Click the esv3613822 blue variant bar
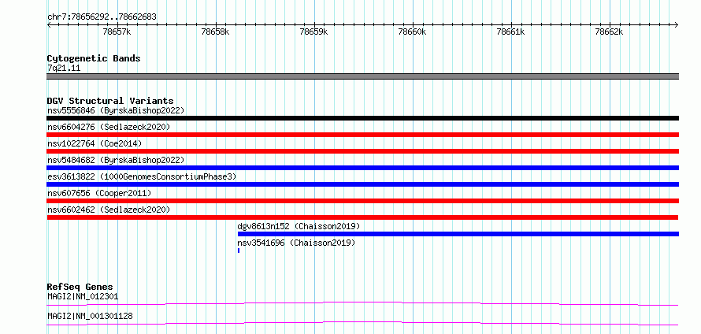The height and width of the screenshot is (334, 701). point(362,184)
